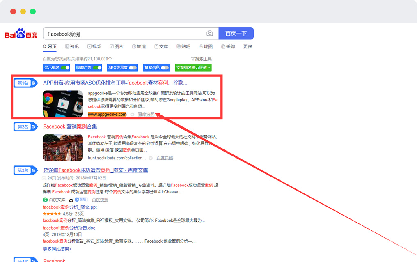
Task: Open the facebook案例分析_图文.ppt link
Action: pos(70,207)
